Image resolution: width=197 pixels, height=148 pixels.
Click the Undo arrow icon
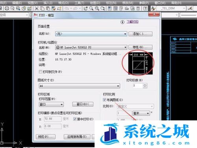tap(67, 8)
